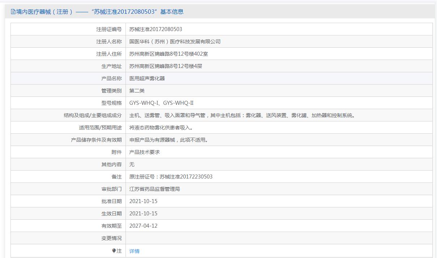Select company name 国医华科（苏州）医疗科技发展有限公司

click(x=175, y=42)
